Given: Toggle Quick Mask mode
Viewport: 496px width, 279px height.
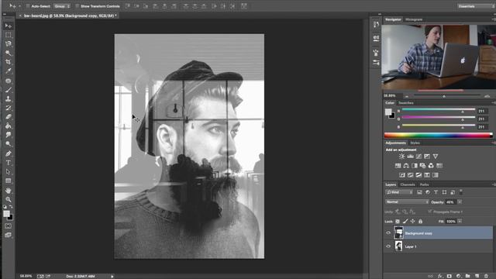Looking at the screenshot, I should click(9, 226).
